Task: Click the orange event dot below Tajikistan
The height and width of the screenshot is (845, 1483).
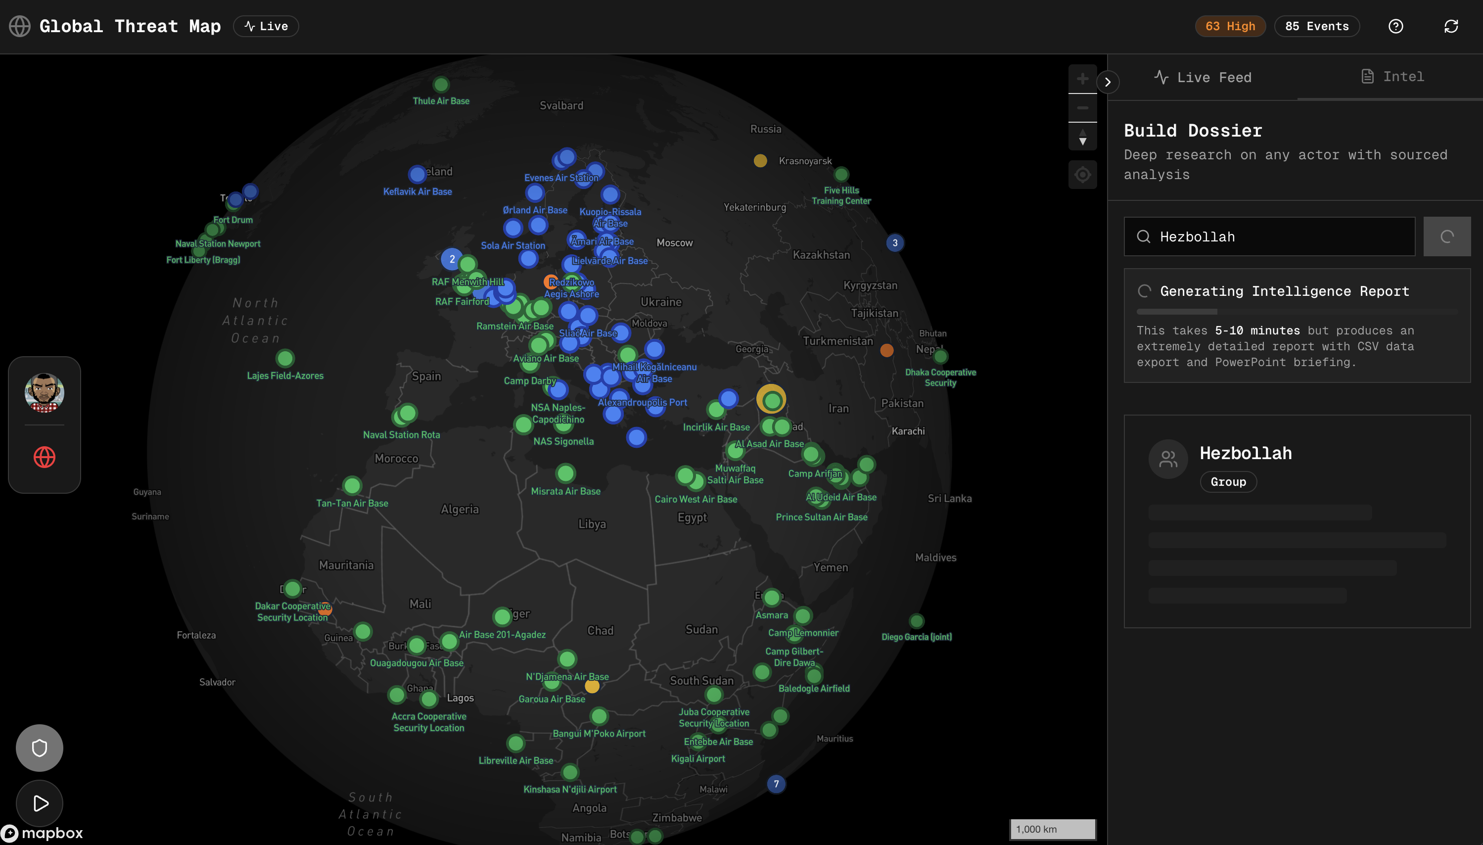Action: pyautogui.click(x=886, y=351)
